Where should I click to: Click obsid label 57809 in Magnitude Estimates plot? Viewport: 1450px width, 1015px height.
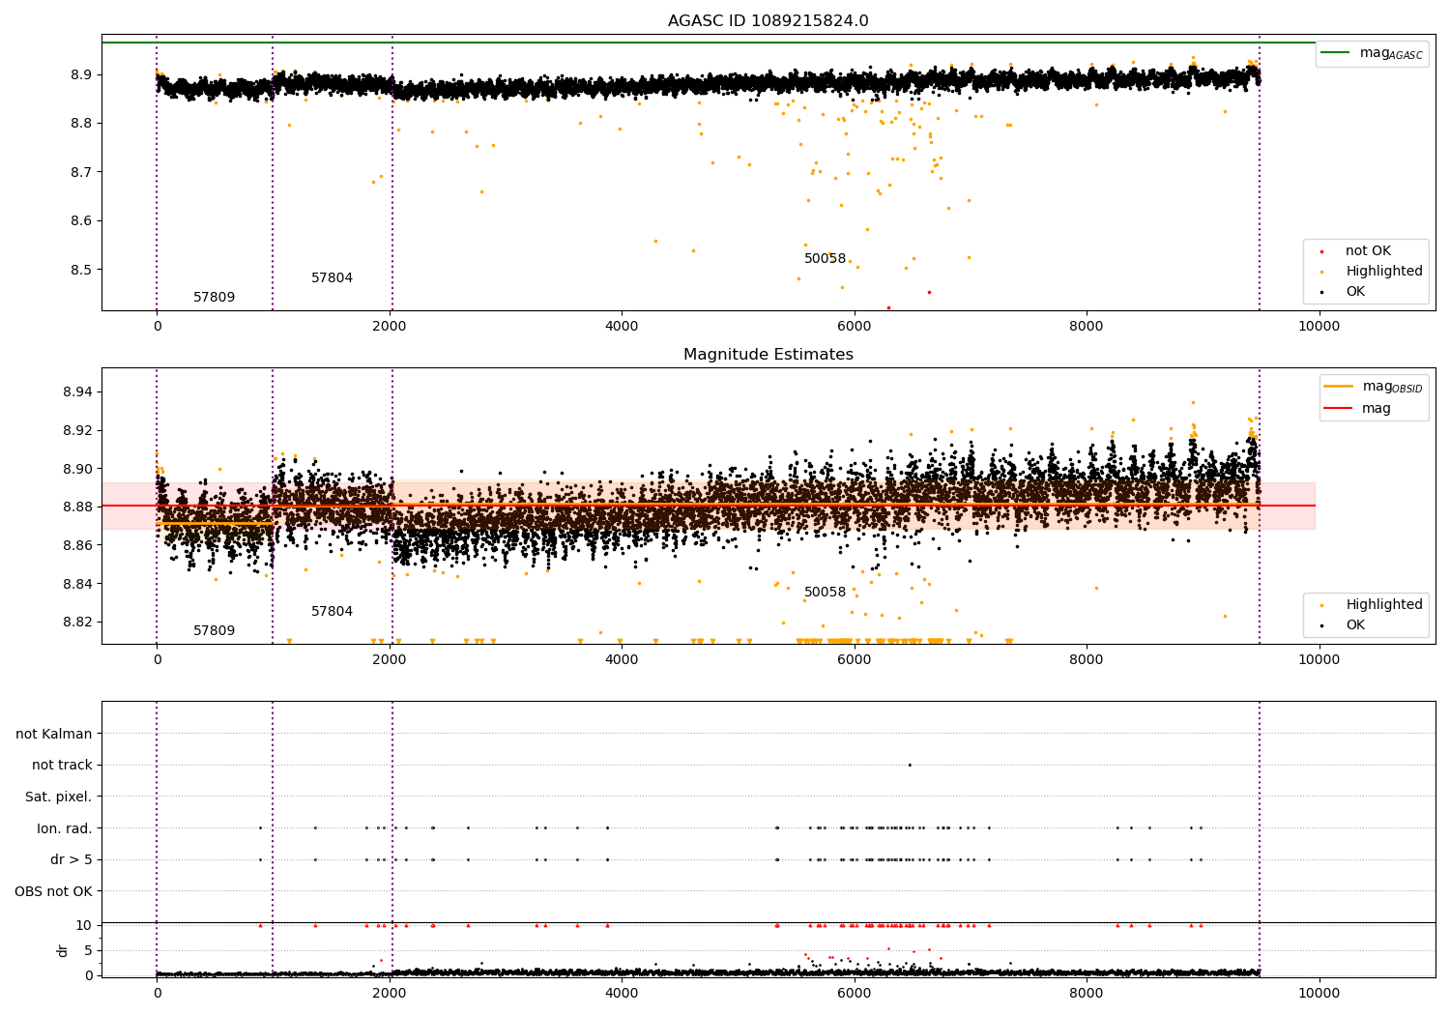click(214, 631)
